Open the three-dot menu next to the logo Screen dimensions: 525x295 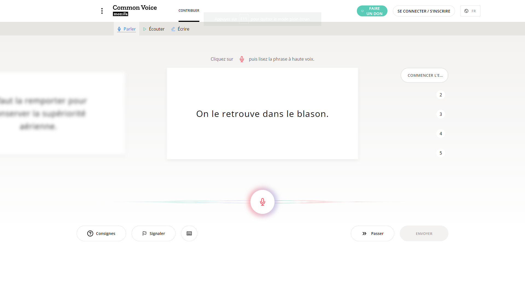[102, 11]
